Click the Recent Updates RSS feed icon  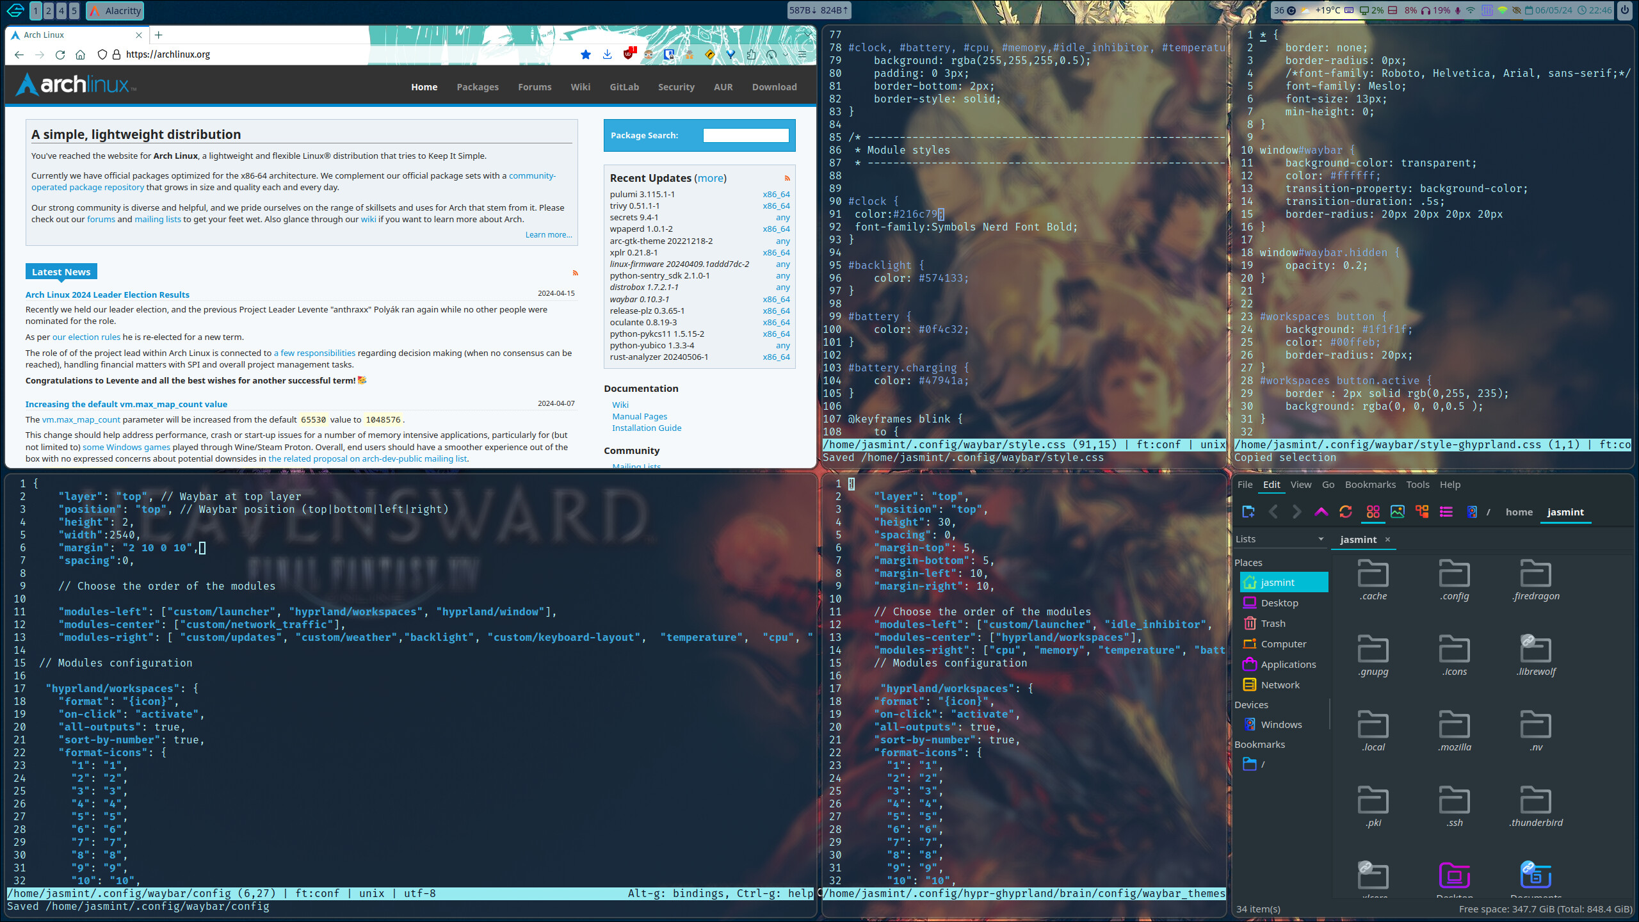tap(787, 178)
